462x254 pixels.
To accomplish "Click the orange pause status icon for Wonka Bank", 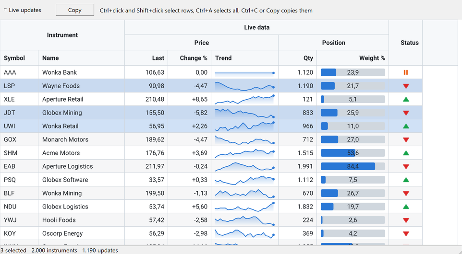I will click(406, 72).
